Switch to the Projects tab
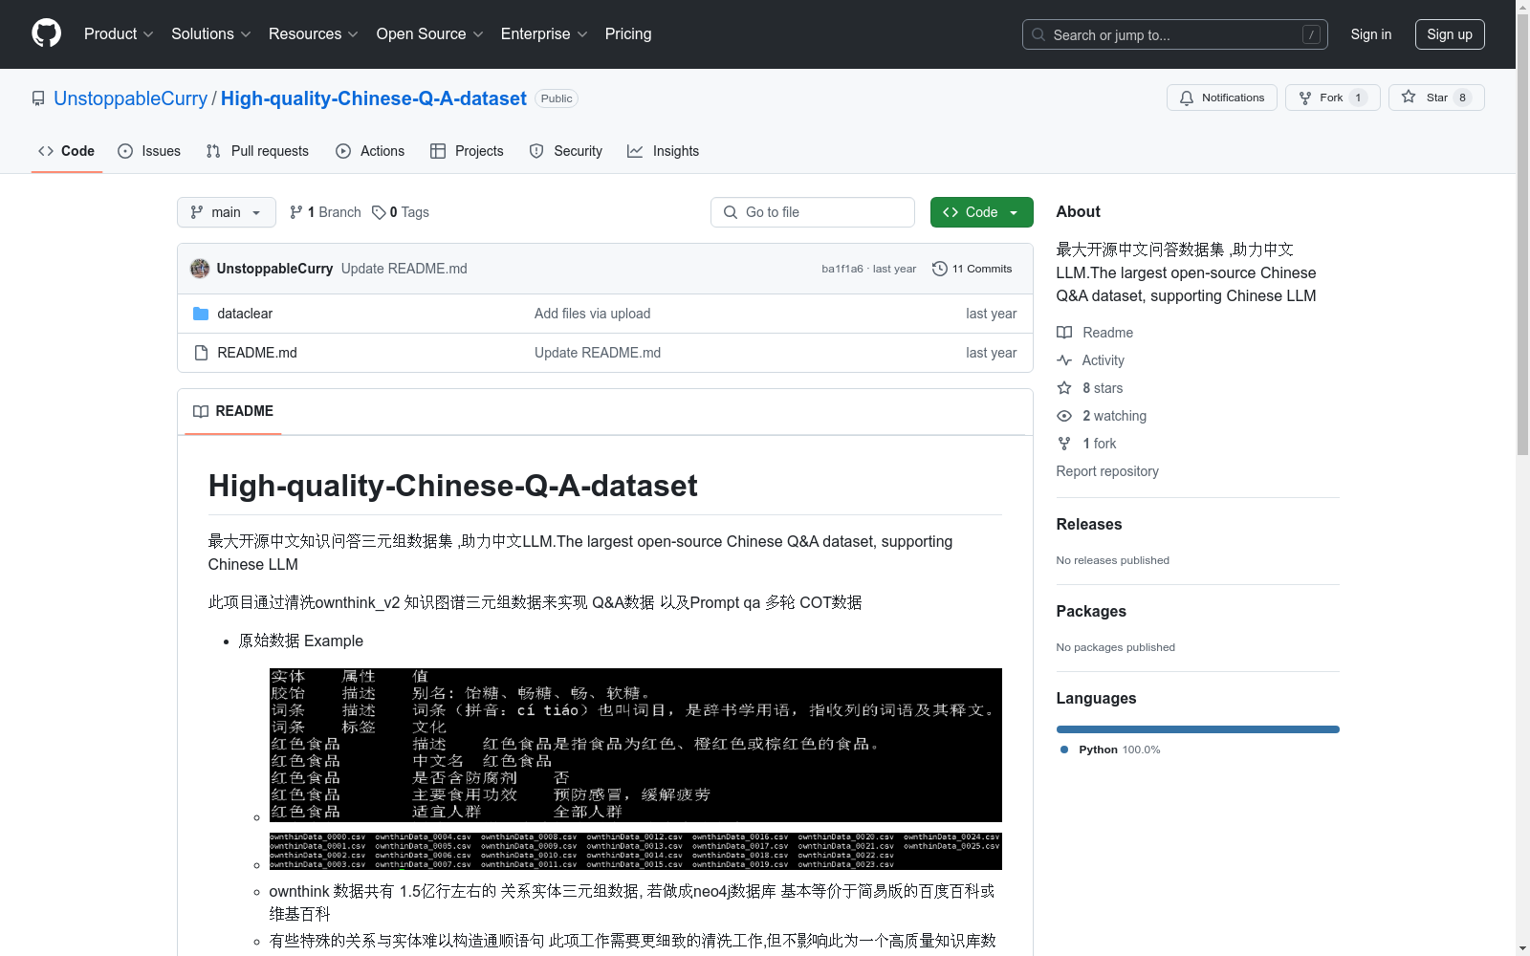The width and height of the screenshot is (1530, 956). click(x=467, y=151)
